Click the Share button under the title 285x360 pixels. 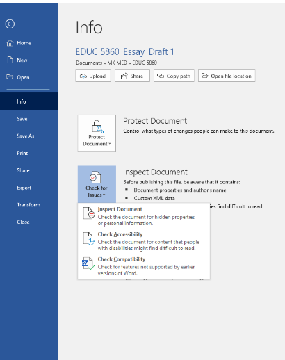click(132, 76)
